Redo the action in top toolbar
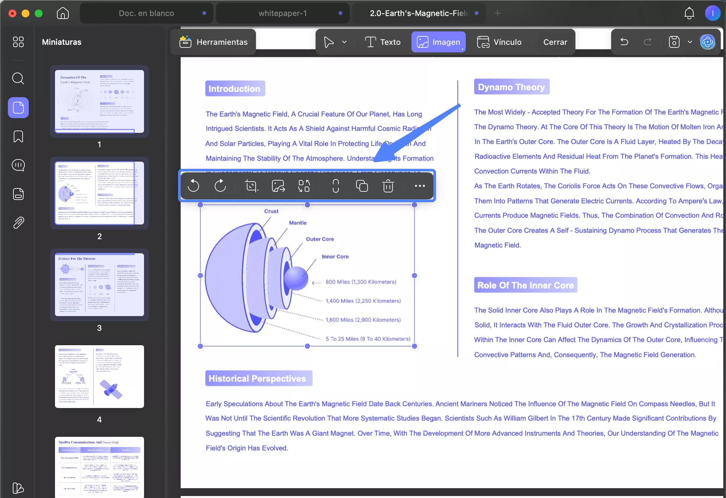The width and height of the screenshot is (726, 498). click(x=647, y=42)
